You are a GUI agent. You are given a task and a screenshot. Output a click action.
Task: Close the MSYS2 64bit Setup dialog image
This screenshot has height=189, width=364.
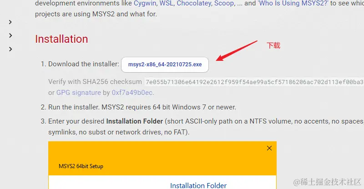[269, 148]
